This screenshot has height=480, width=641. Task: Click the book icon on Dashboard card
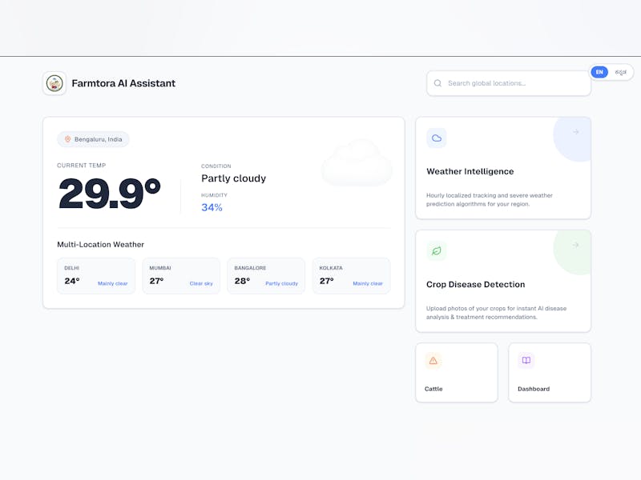coord(526,361)
